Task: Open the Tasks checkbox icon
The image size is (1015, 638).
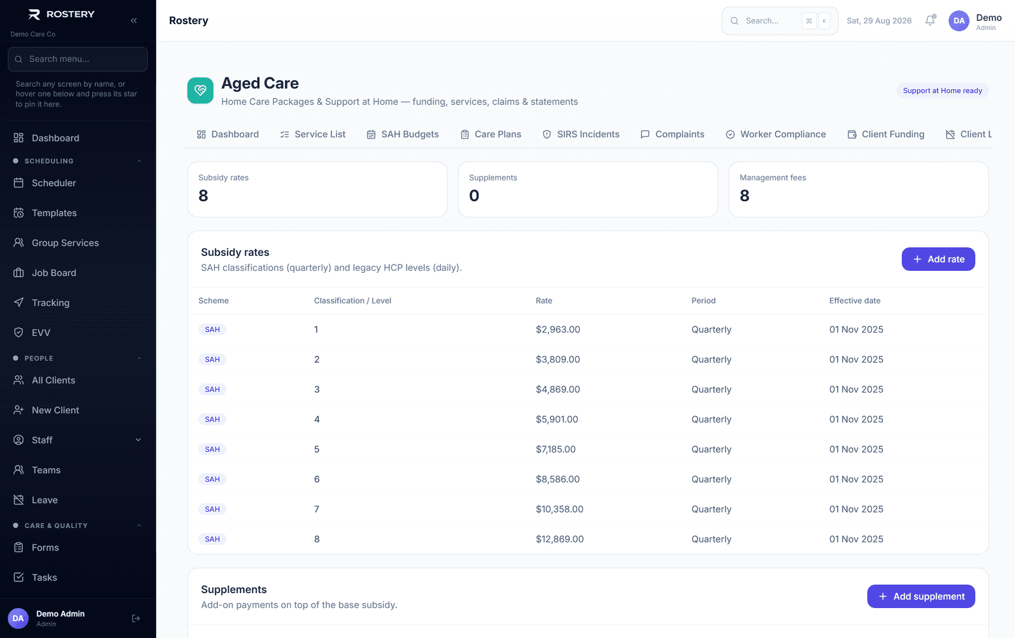Action: 19,577
